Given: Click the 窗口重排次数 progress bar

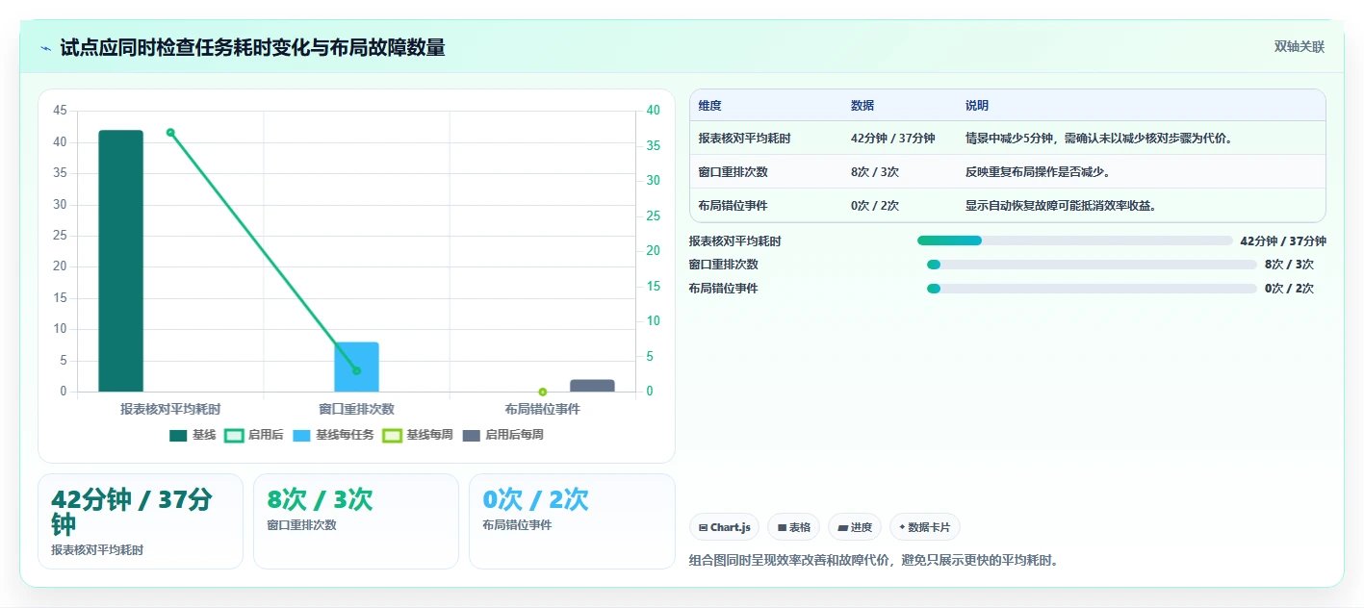Looking at the screenshot, I should point(1092,265).
